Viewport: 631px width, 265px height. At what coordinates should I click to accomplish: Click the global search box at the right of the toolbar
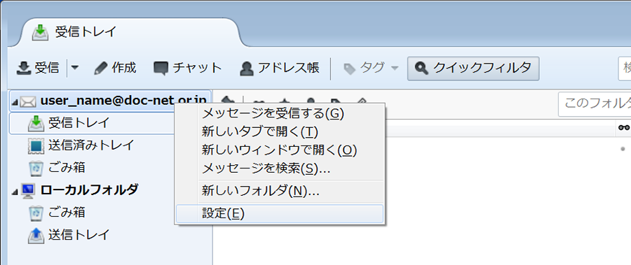[625, 69]
